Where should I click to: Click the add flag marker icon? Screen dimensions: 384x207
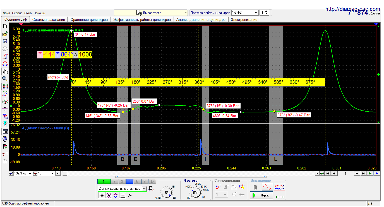tap(5, 146)
